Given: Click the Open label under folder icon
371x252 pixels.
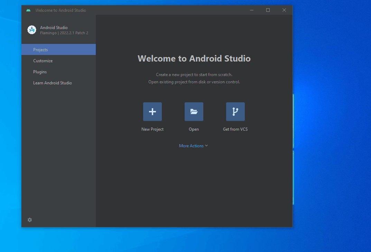Looking at the screenshot, I should pyautogui.click(x=194, y=129).
